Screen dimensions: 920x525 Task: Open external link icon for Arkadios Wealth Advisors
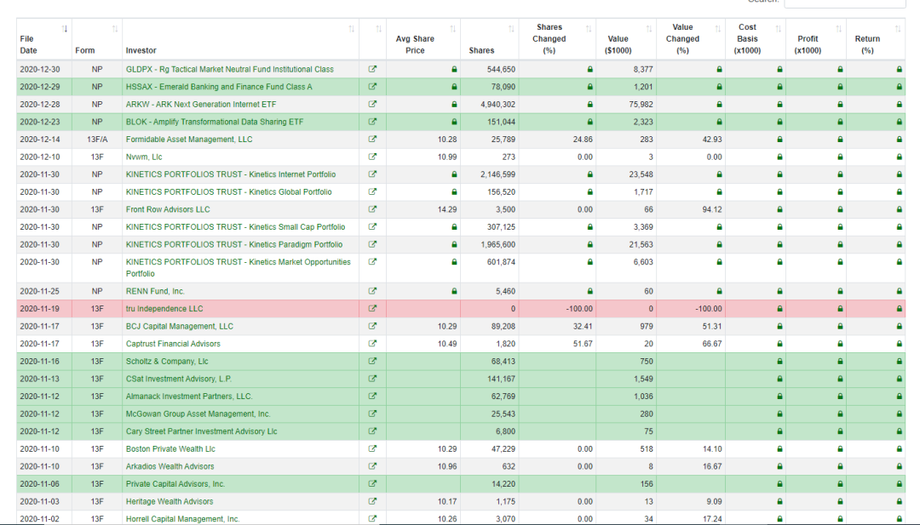click(372, 467)
